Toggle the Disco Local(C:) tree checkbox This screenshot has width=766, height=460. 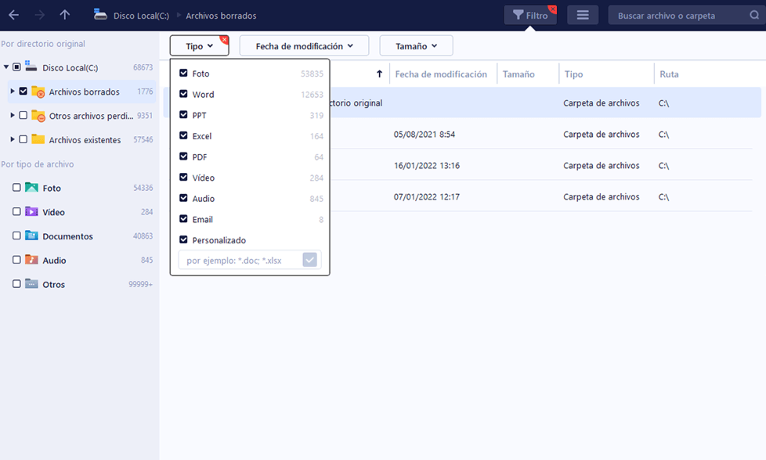(16, 66)
